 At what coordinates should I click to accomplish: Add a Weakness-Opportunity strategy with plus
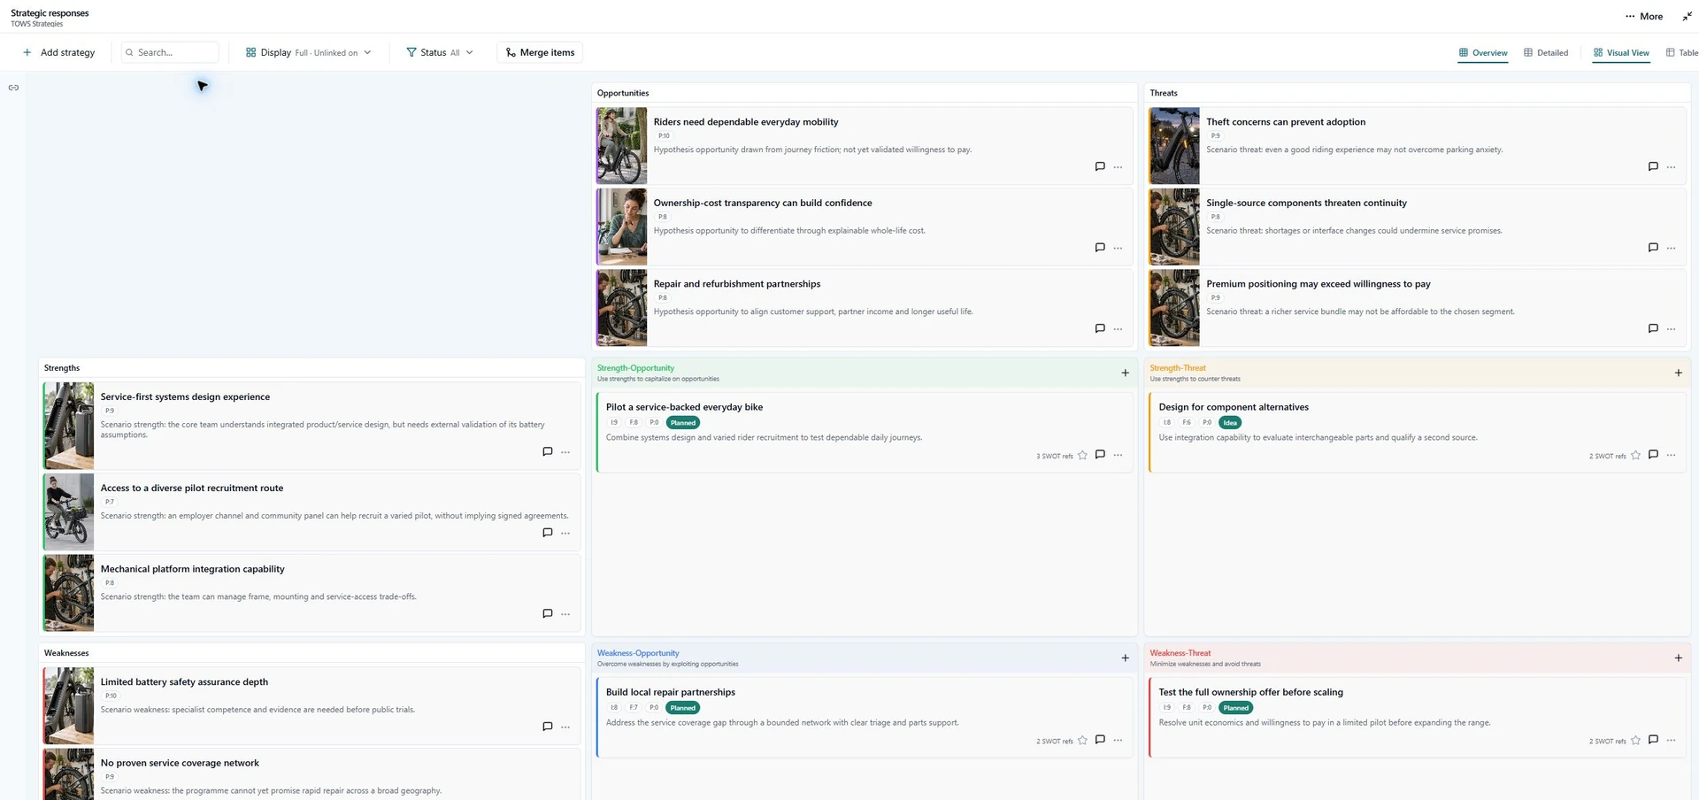point(1125,658)
